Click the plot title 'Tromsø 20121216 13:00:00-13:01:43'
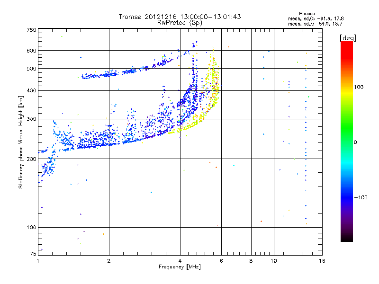379x284 pixels. 180,17
